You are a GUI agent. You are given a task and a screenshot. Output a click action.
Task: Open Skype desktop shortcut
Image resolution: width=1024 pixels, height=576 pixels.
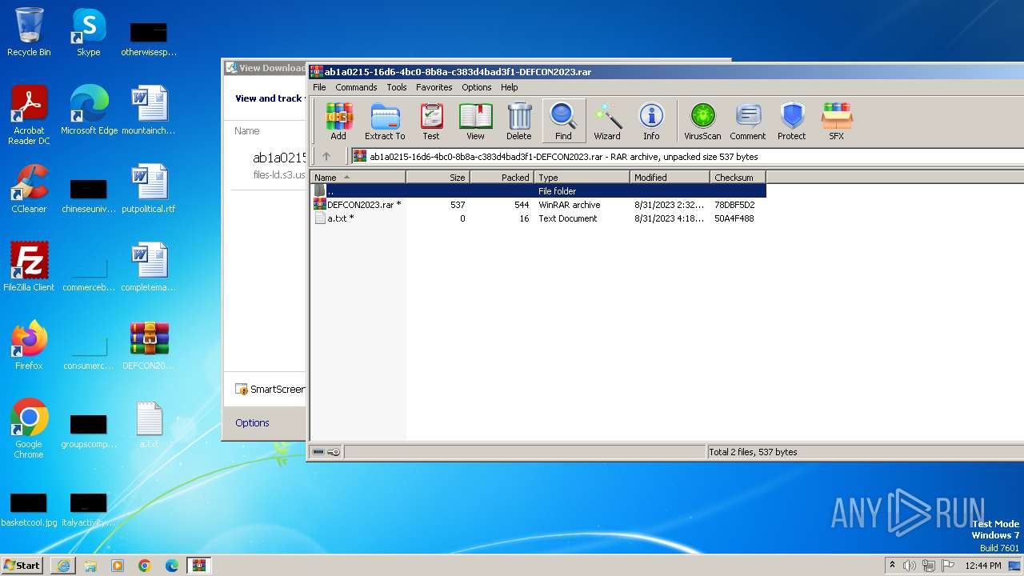click(x=88, y=33)
